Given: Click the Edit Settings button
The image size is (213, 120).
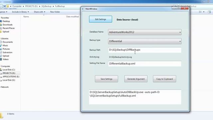Looking at the screenshot, I should [101, 19].
